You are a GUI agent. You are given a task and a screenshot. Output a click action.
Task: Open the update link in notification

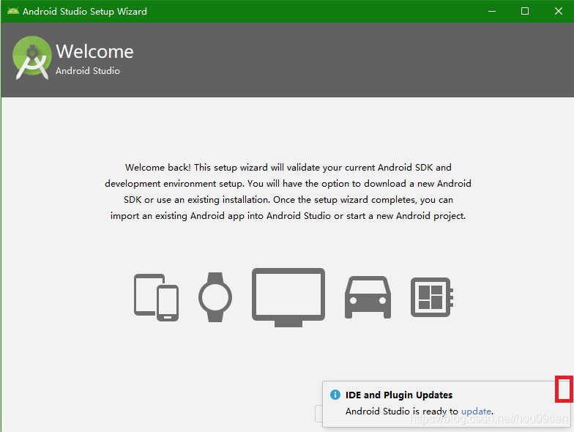(x=476, y=411)
